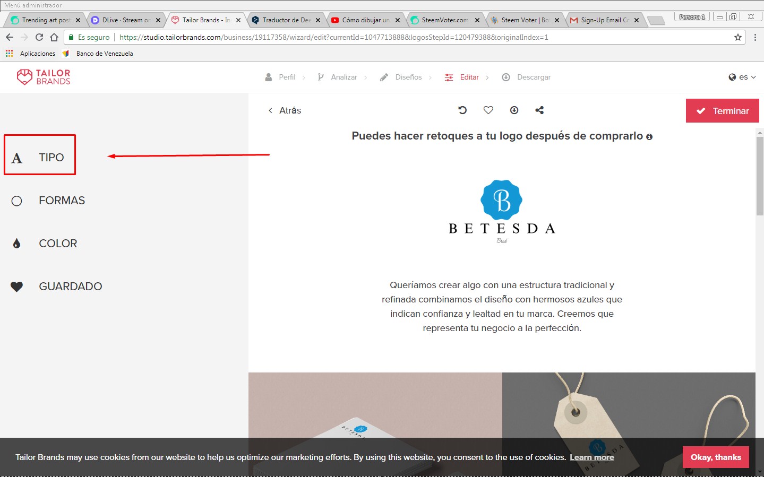764x477 pixels.
Task: Reload the page with the refresh icon
Action: point(39,37)
